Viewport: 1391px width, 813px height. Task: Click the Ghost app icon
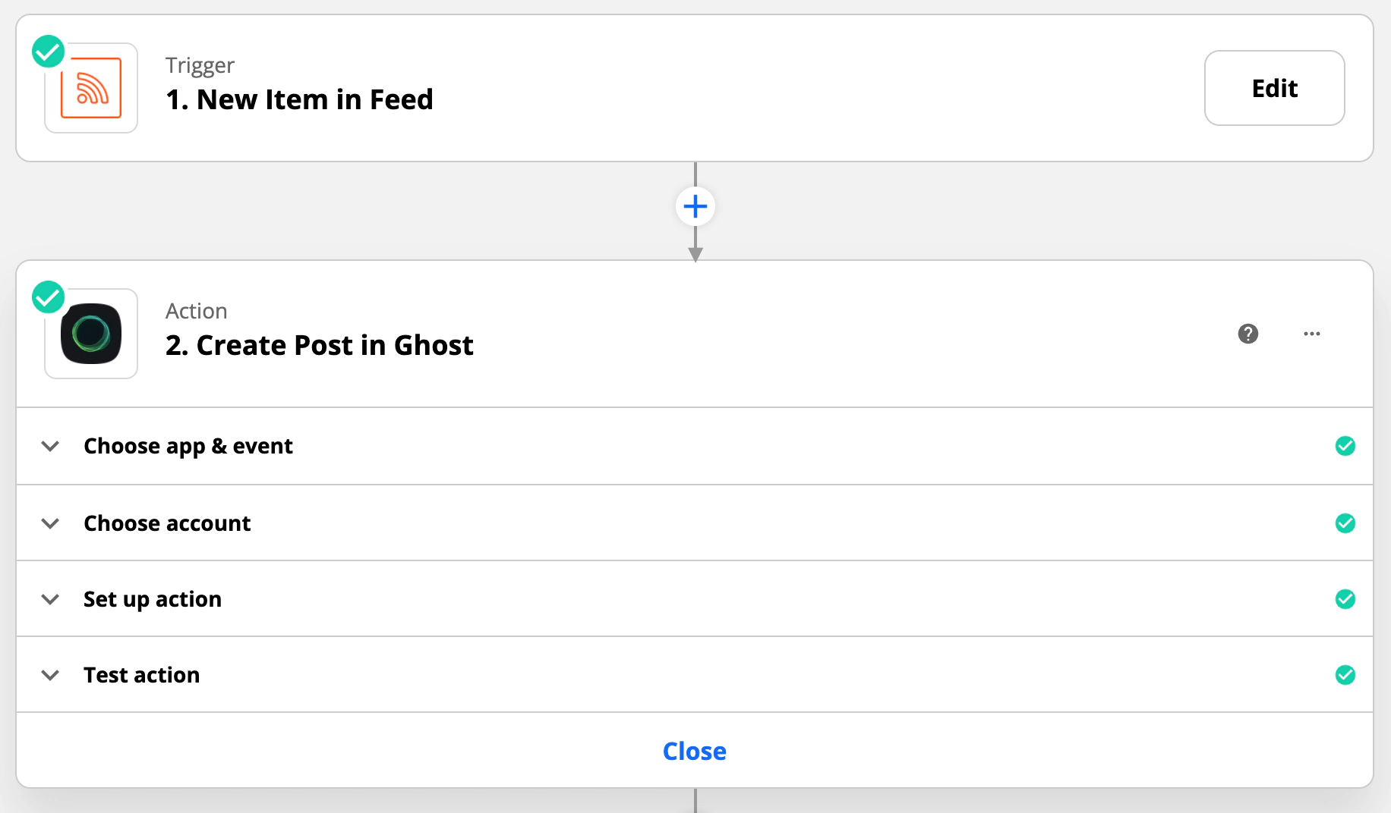point(91,334)
